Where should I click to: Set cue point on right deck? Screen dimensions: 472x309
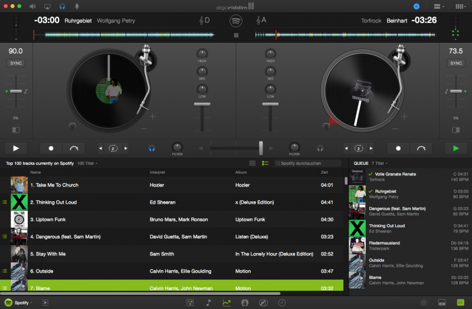pyautogui.click(x=398, y=148)
